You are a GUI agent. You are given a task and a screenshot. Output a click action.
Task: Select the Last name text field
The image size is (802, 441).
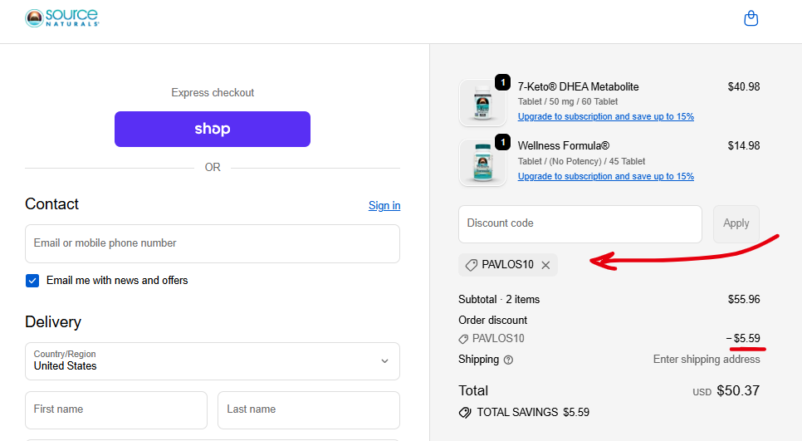click(x=308, y=409)
